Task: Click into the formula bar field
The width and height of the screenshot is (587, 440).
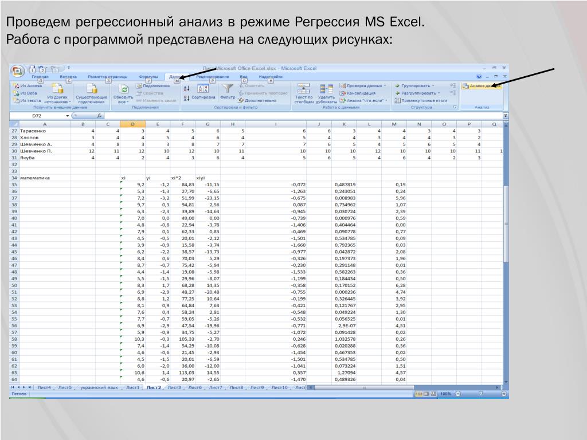Action: [303, 116]
